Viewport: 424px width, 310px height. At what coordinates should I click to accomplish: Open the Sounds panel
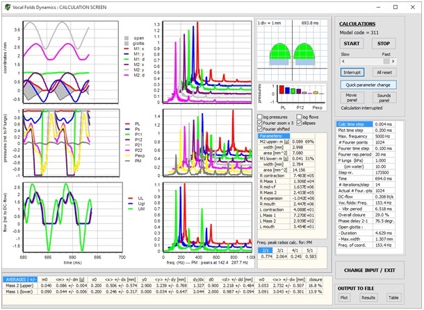(384, 97)
